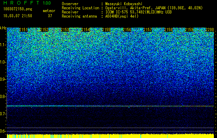The image size is (217, 138).
Task: Click time marker 2157
Action: click(x=148, y=30)
